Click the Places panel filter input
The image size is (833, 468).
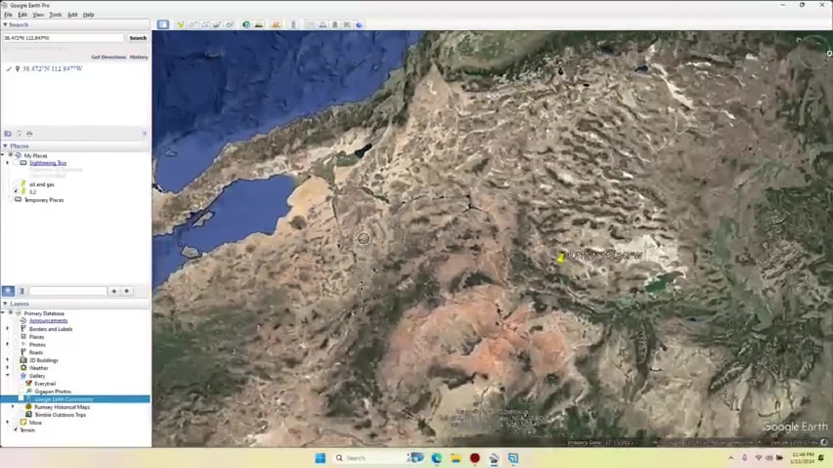[x=67, y=291]
